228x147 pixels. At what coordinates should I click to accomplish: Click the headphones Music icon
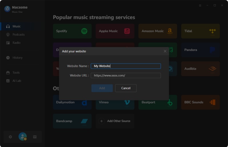(8, 26)
